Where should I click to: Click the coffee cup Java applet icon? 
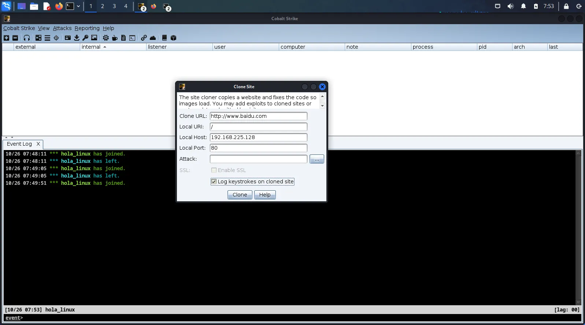pos(115,38)
